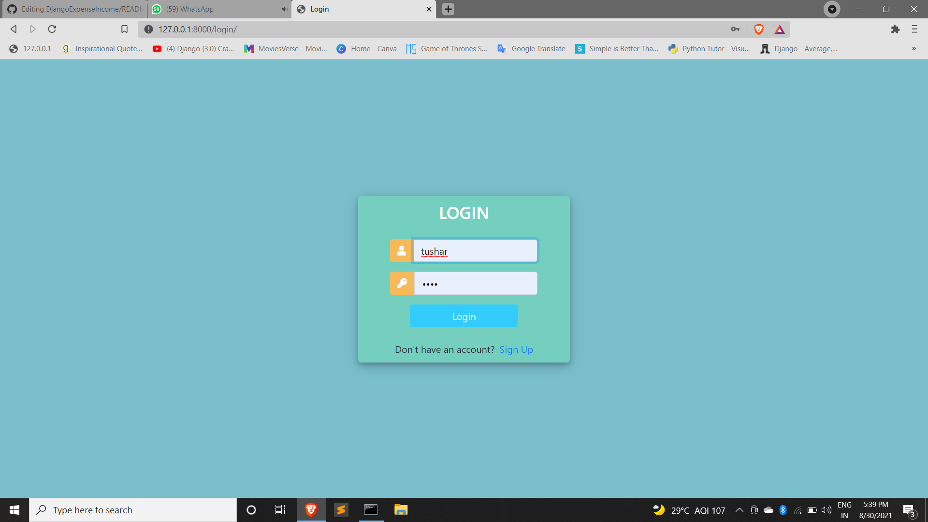Viewport: 928px width, 522px height.
Task: Show overflow bookmarks via double-arrow chevron
Action: click(x=914, y=48)
